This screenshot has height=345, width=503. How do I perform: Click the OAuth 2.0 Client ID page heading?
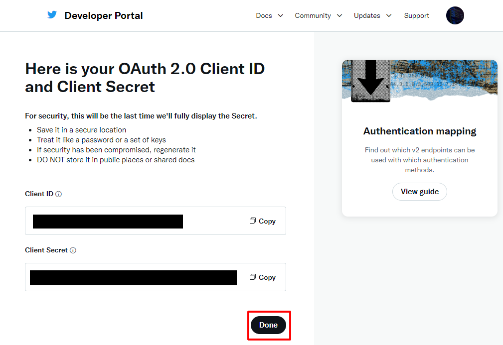coord(145,78)
